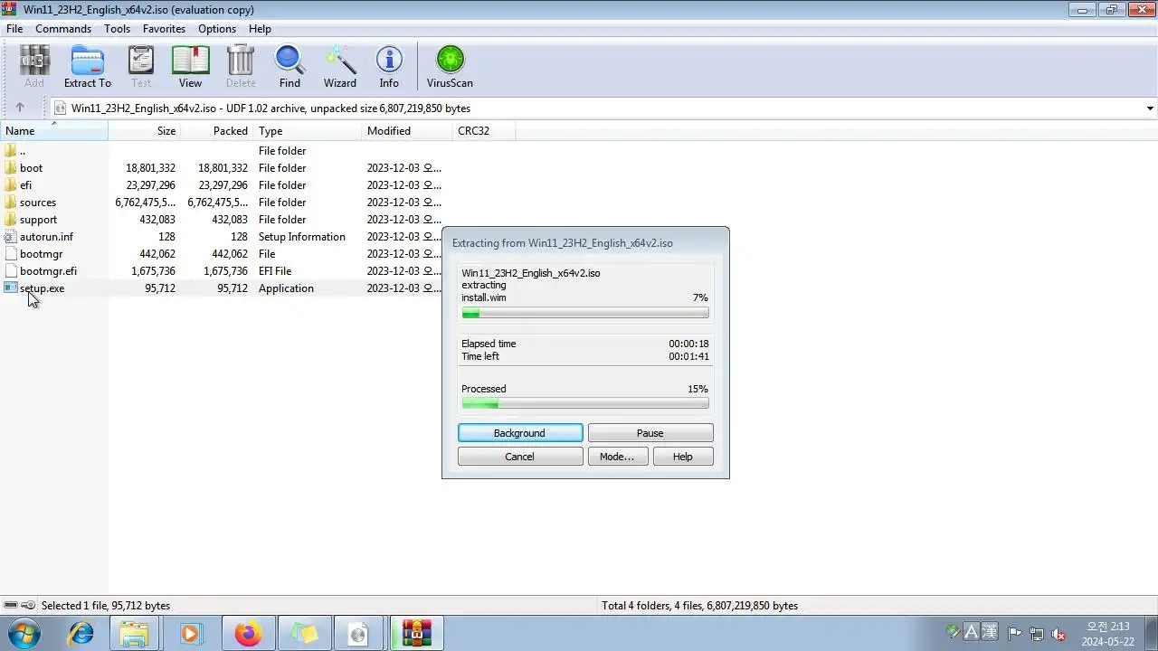Viewport: 1158px width, 651px height.
Task: Click the Add toolbar icon
Action: click(x=33, y=67)
